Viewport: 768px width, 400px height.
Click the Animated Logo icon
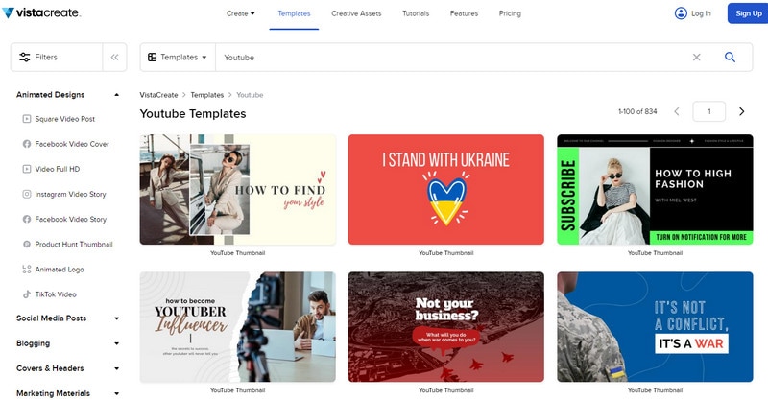pos(27,270)
